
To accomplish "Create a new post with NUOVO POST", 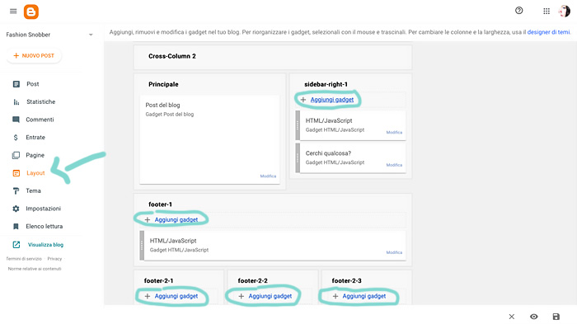I will [34, 55].
